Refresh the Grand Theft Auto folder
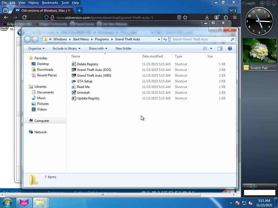This screenshot has height=208, width=278. tap(165, 39)
